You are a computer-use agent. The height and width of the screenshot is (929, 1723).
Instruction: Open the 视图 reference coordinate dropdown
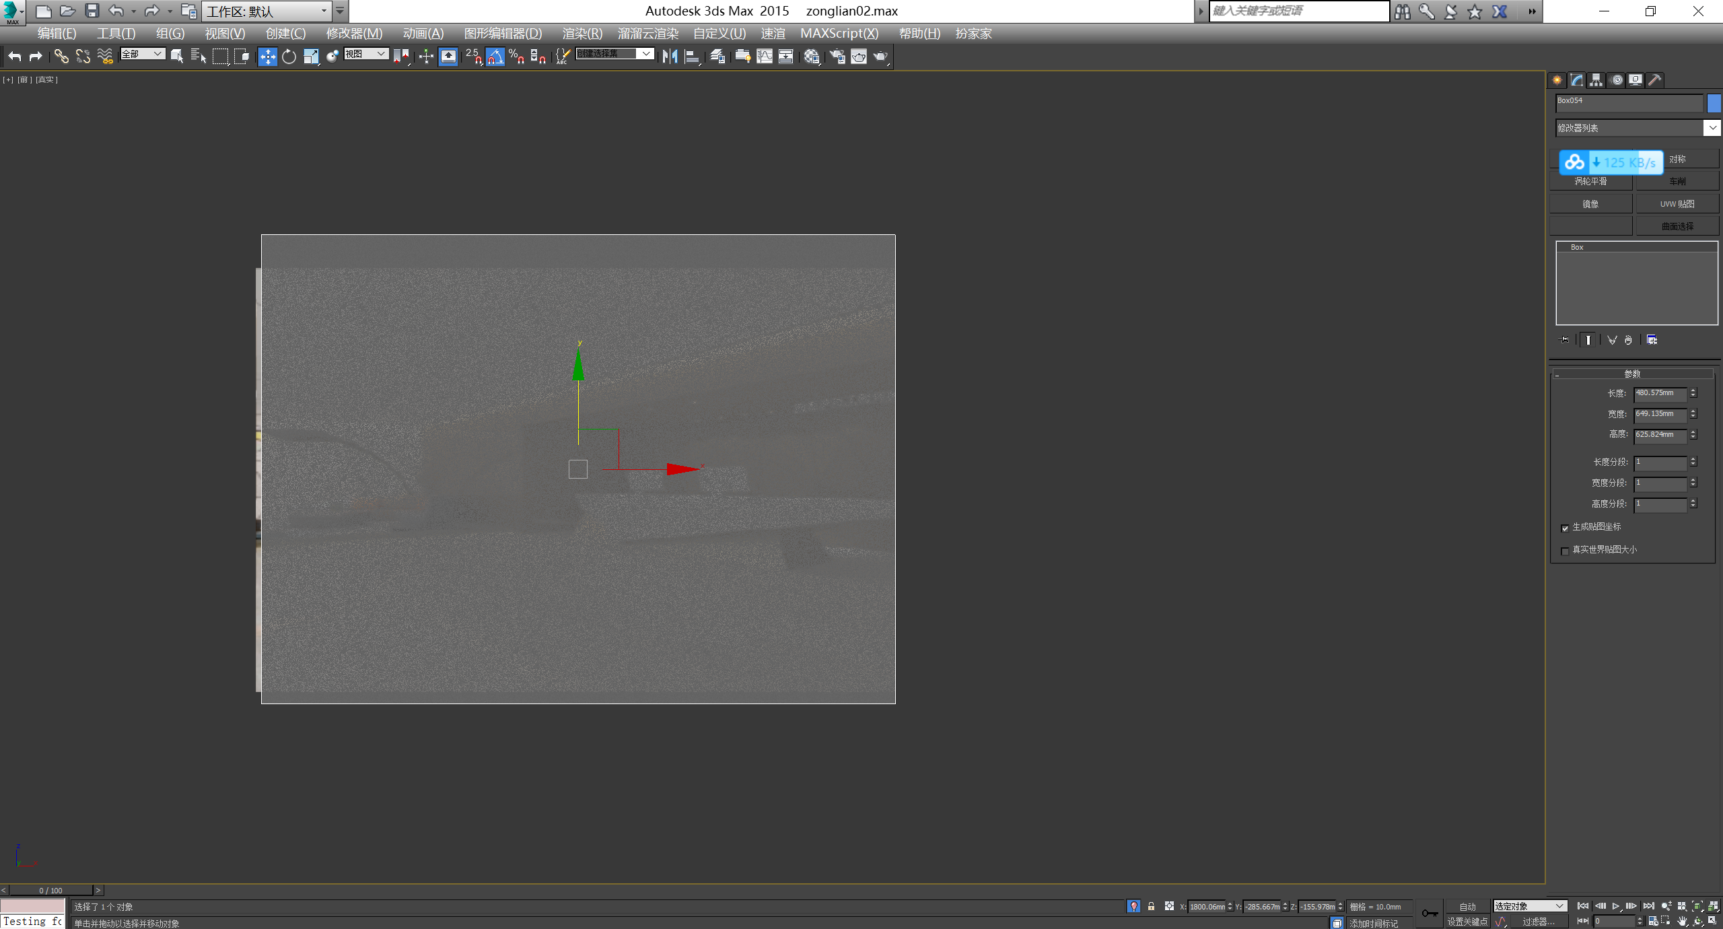(366, 54)
